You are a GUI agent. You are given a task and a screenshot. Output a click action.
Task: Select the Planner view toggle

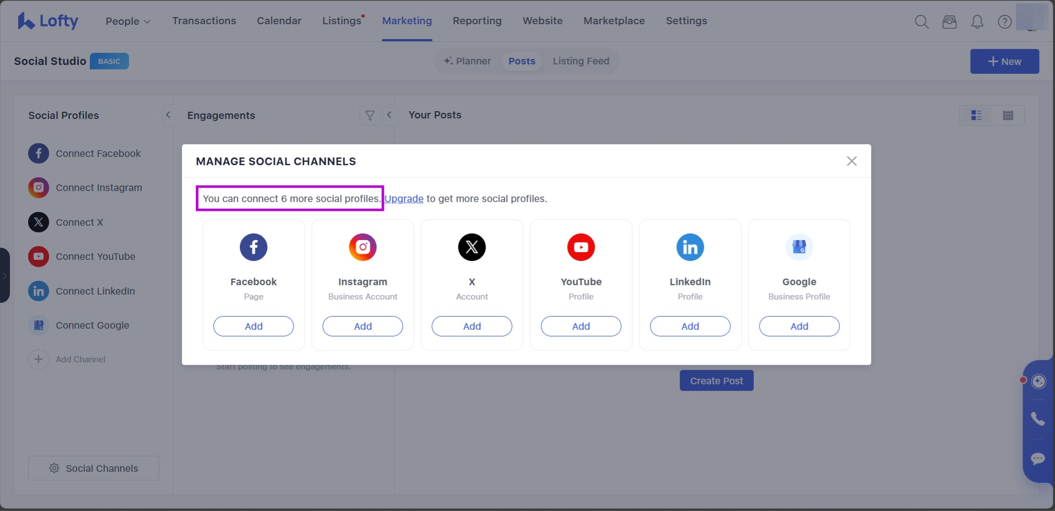(x=468, y=61)
